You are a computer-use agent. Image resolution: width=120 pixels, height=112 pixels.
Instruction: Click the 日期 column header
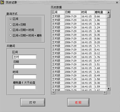(73, 12)
